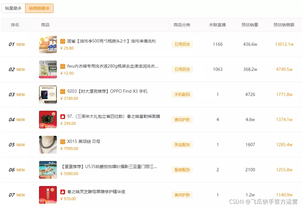This screenshot has height=207, width=302.
Task: Open the 97.(三周年大礼包) 富勒烯面膜 link
Action: coord(114,116)
